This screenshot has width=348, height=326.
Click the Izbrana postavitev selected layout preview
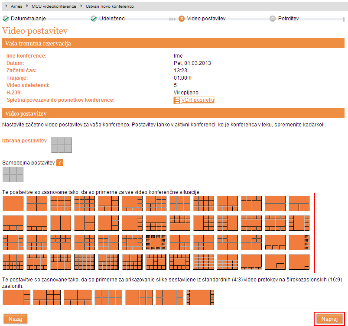pos(62,145)
